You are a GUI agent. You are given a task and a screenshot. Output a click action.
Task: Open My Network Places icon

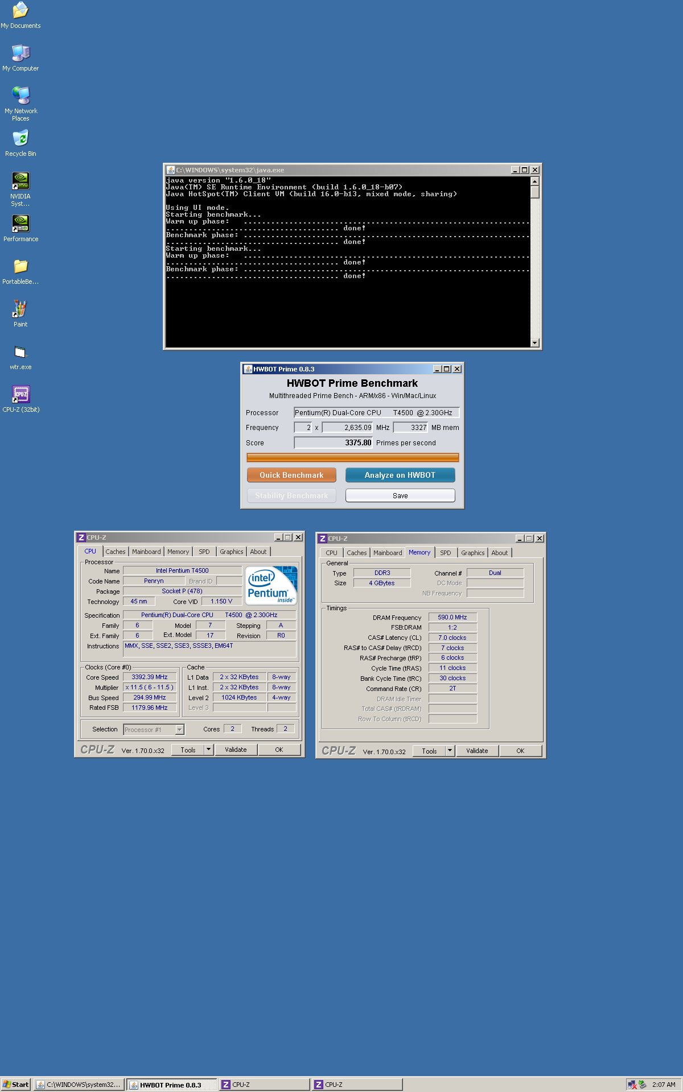pos(20,104)
